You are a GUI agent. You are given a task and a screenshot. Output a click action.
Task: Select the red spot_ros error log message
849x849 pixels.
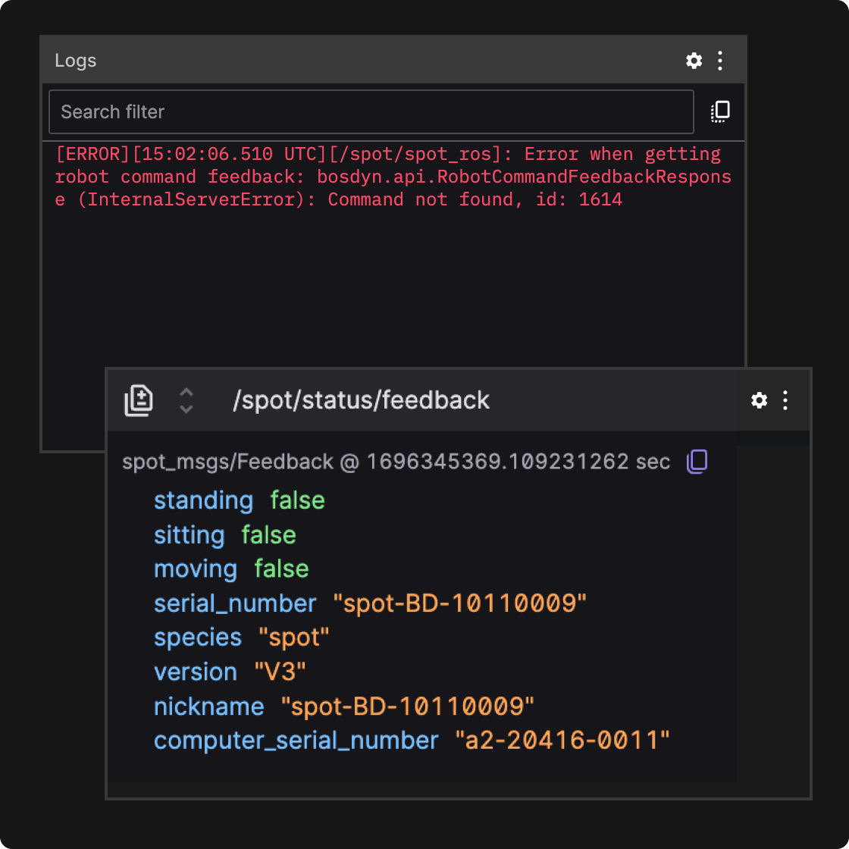point(393,177)
